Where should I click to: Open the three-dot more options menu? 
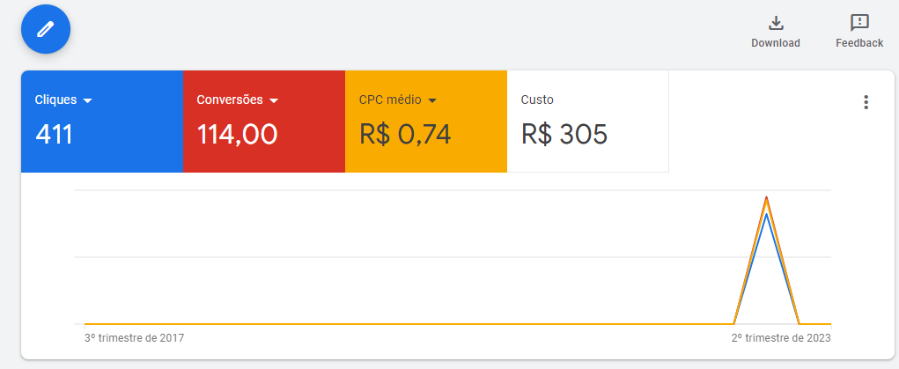click(x=866, y=102)
